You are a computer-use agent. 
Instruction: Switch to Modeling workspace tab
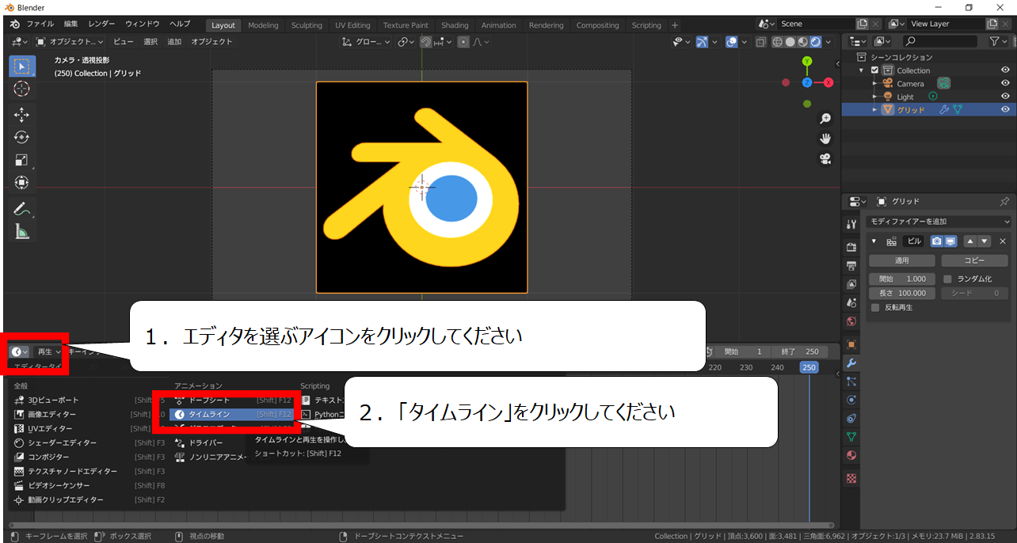tap(263, 25)
